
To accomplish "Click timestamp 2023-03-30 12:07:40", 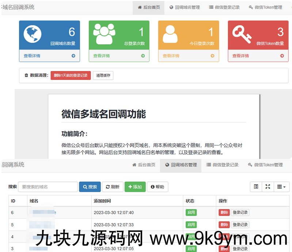I will [114, 212].
